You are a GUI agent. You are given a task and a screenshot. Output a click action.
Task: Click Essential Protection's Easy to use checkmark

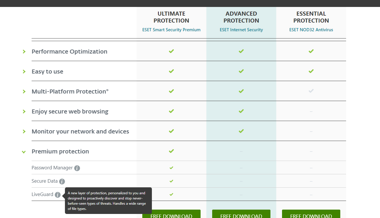pos(311,71)
